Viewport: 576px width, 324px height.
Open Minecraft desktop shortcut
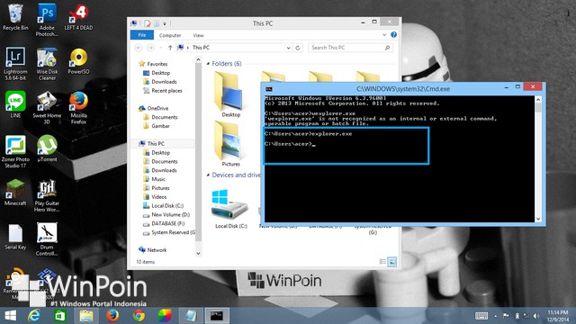coord(15,192)
